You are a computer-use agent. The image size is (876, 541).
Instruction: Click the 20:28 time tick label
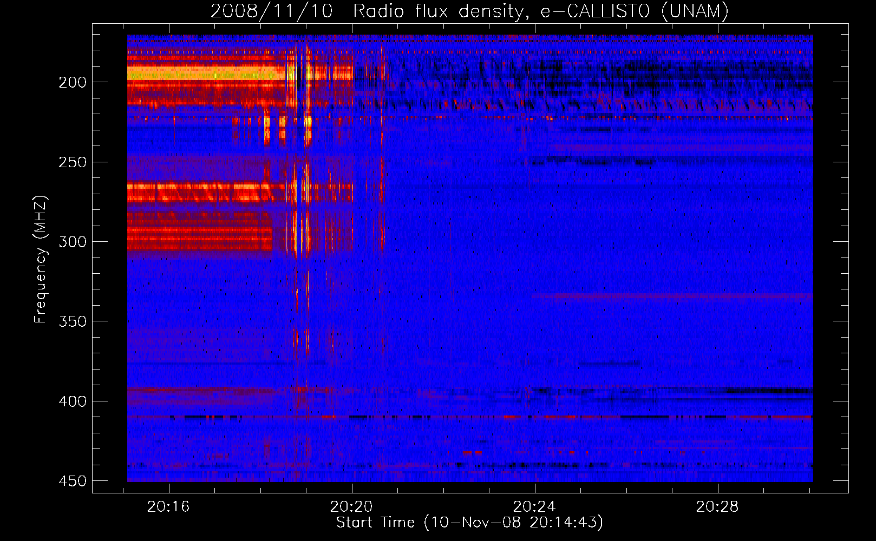[717, 507]
